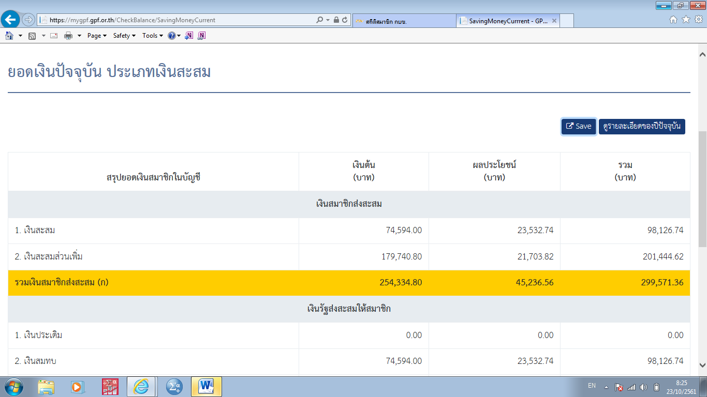Open the Windows Start menu
This screenshot has width=707, height=397.
pos(13,386)
